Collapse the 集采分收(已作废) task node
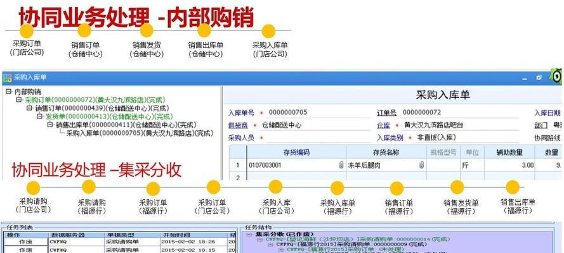Viewport: 564px width, 253px height. coord(249,235)
